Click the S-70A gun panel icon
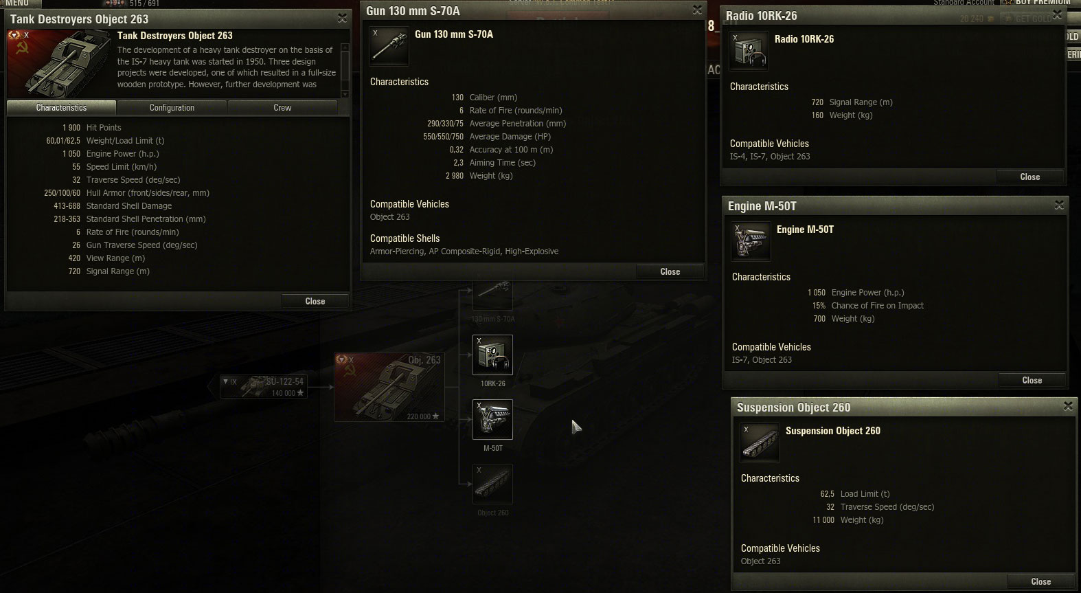Viewport: 1081px width, 593px height. (389, 46)
